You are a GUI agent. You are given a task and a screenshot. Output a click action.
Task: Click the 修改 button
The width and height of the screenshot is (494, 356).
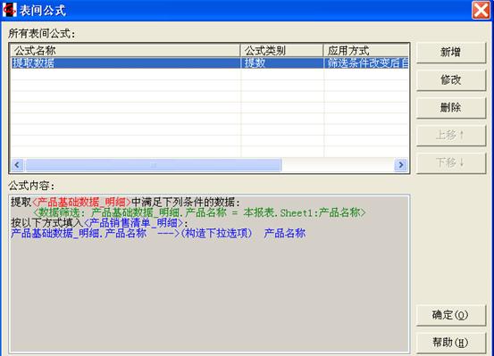pyautogui.click(x=451, y=80)
